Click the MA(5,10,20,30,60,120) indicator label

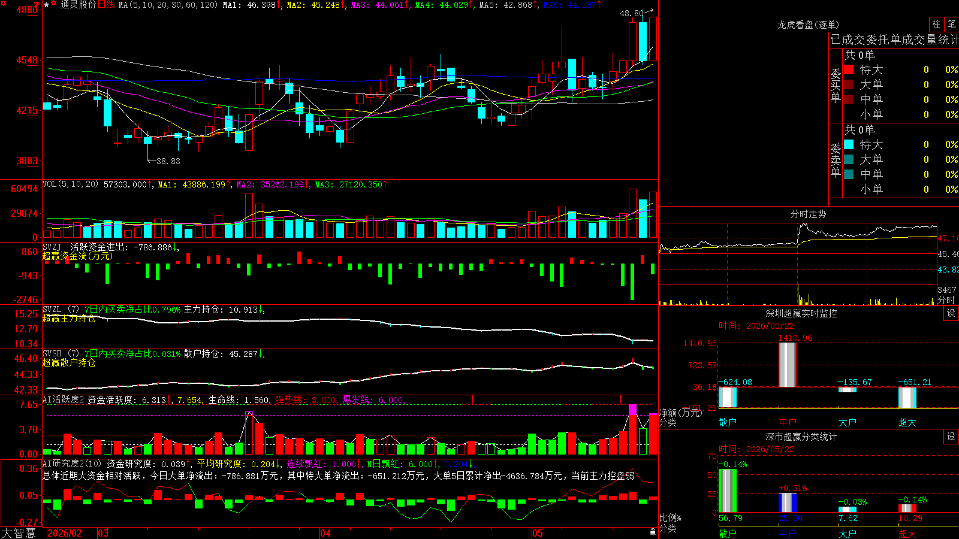click(168, 5)
